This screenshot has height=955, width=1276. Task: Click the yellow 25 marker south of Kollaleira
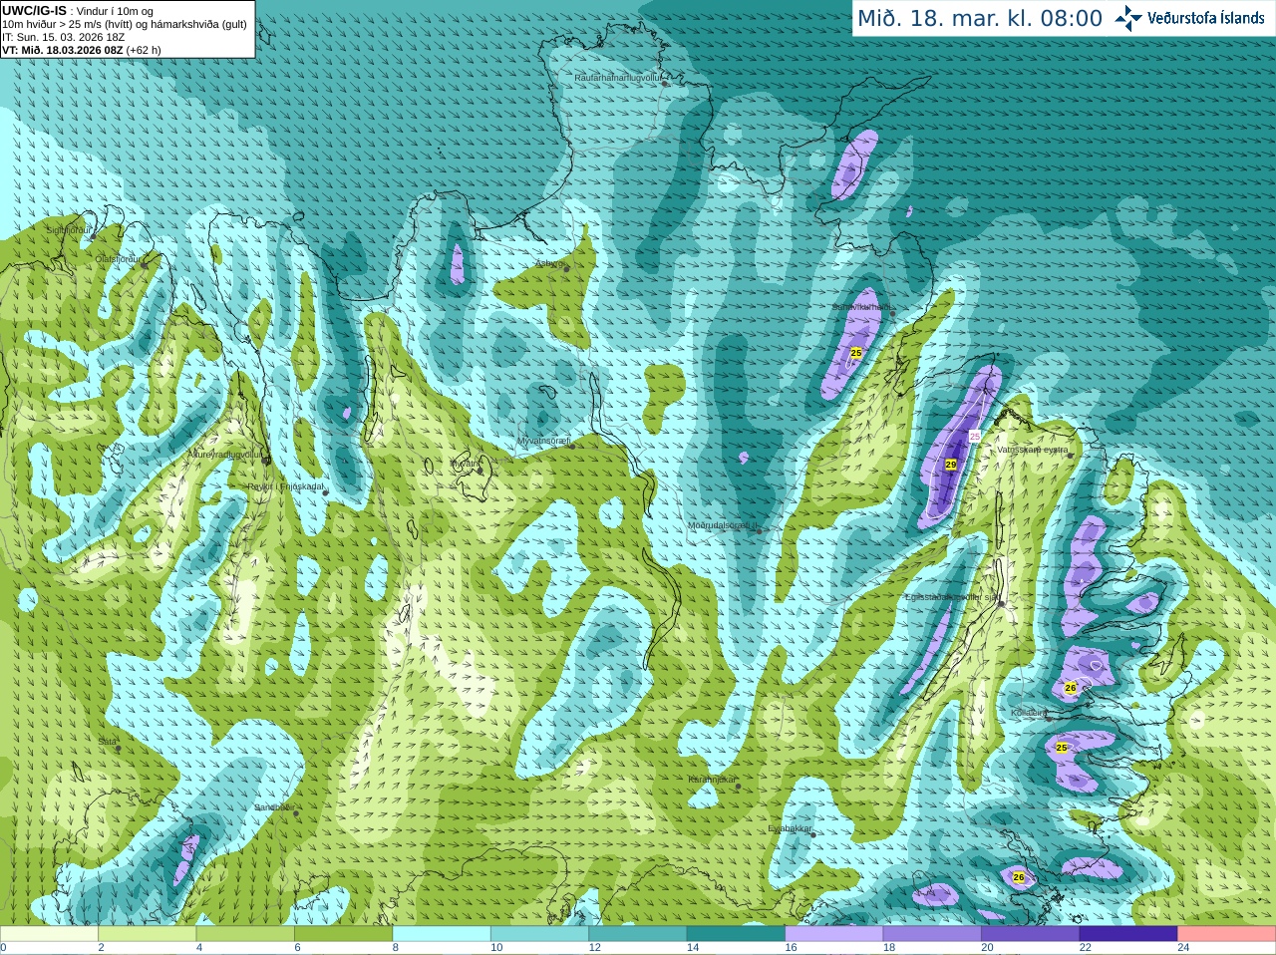coord(1062,747)
